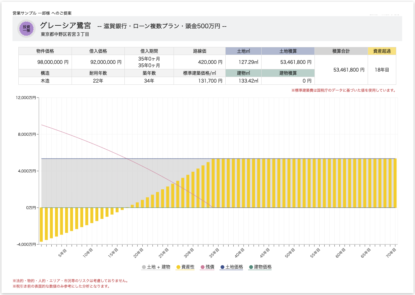Click the 35年目 x-axis label

(214, 253)
